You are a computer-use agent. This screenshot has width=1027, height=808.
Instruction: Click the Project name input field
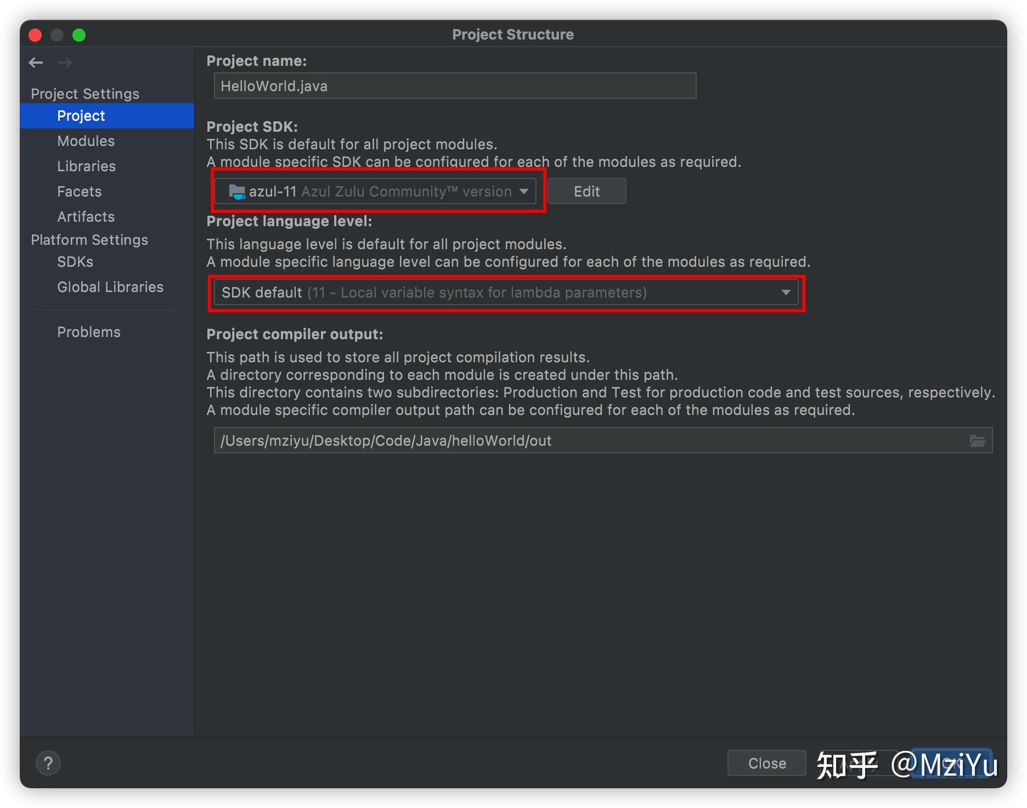coord(455,86)
